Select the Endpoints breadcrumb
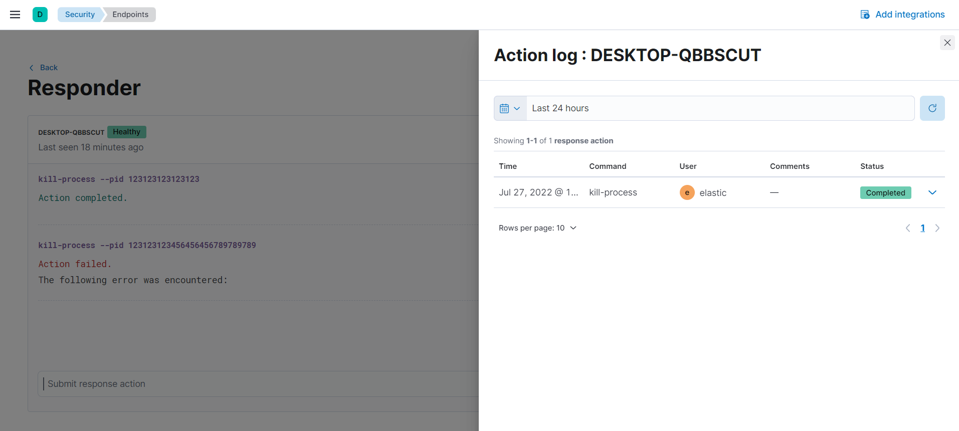 [x=130, y=15]
